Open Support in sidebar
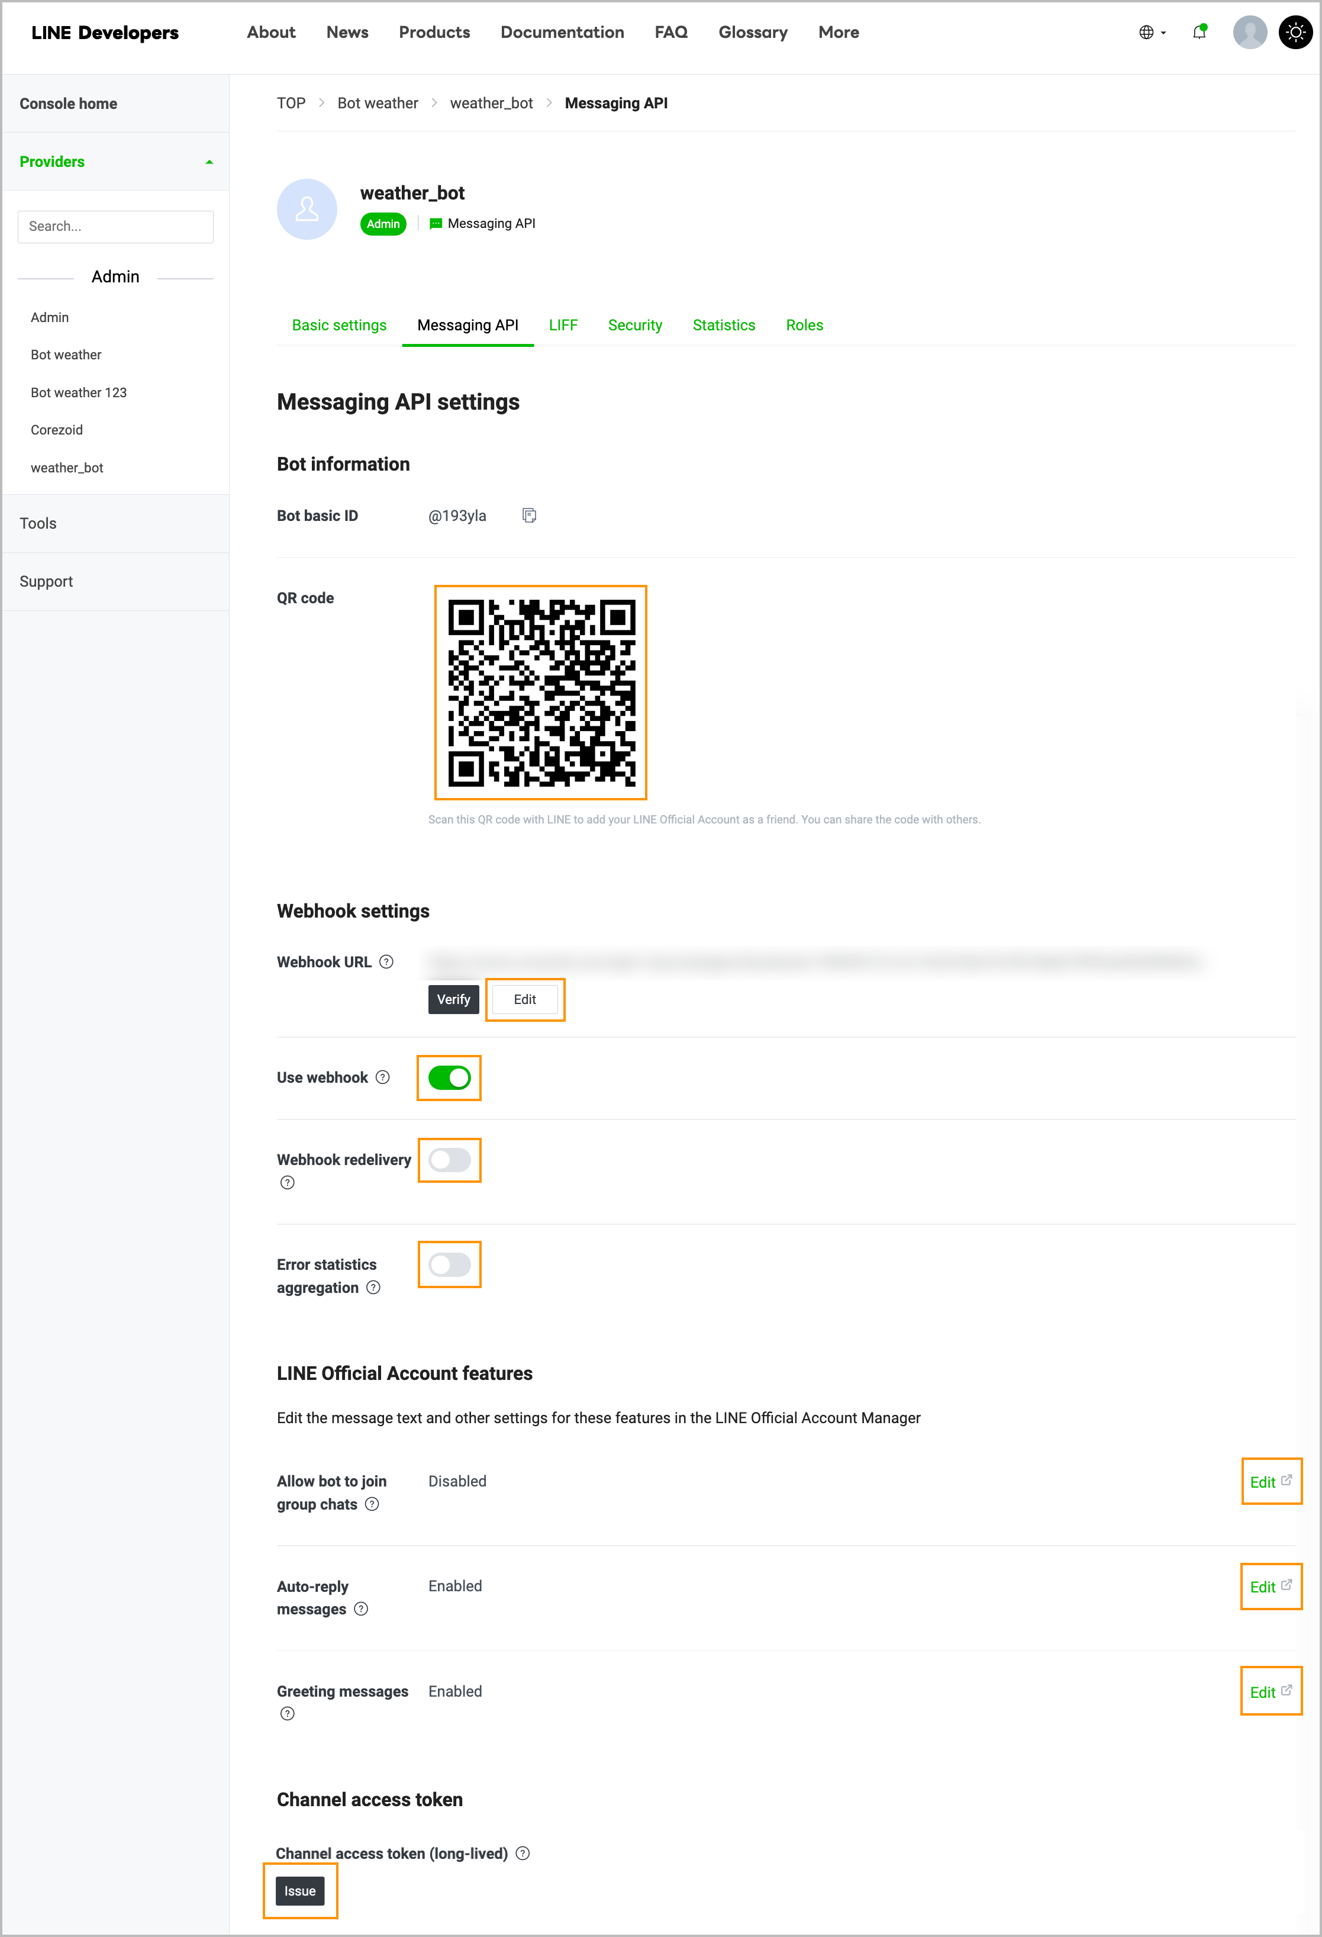1322x1937 pixels. click(116, 582)
